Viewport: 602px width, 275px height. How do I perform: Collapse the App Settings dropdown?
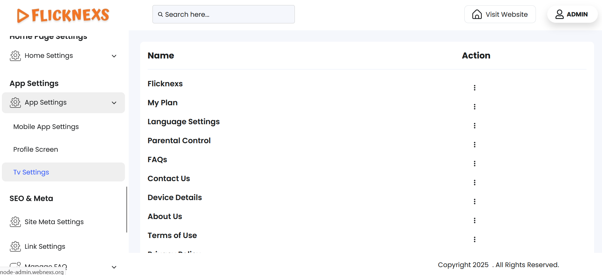[114, 103]
